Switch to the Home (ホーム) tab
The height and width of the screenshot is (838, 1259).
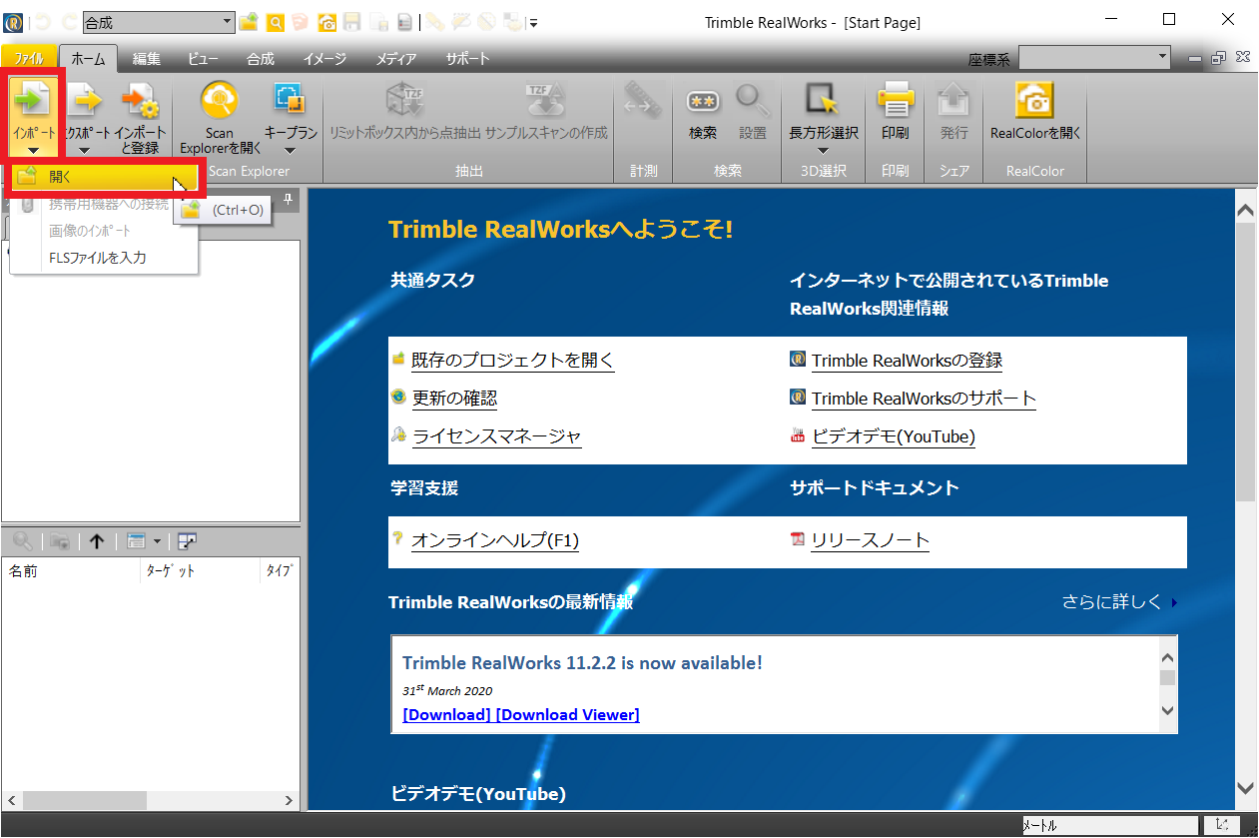point(88,59)
